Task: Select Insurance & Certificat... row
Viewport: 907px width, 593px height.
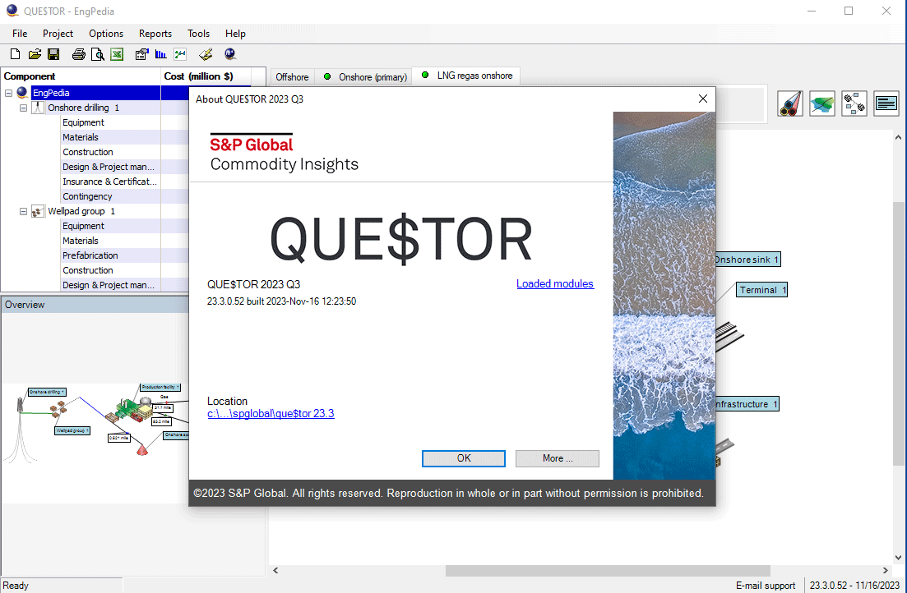Action: tap(109, 182)
